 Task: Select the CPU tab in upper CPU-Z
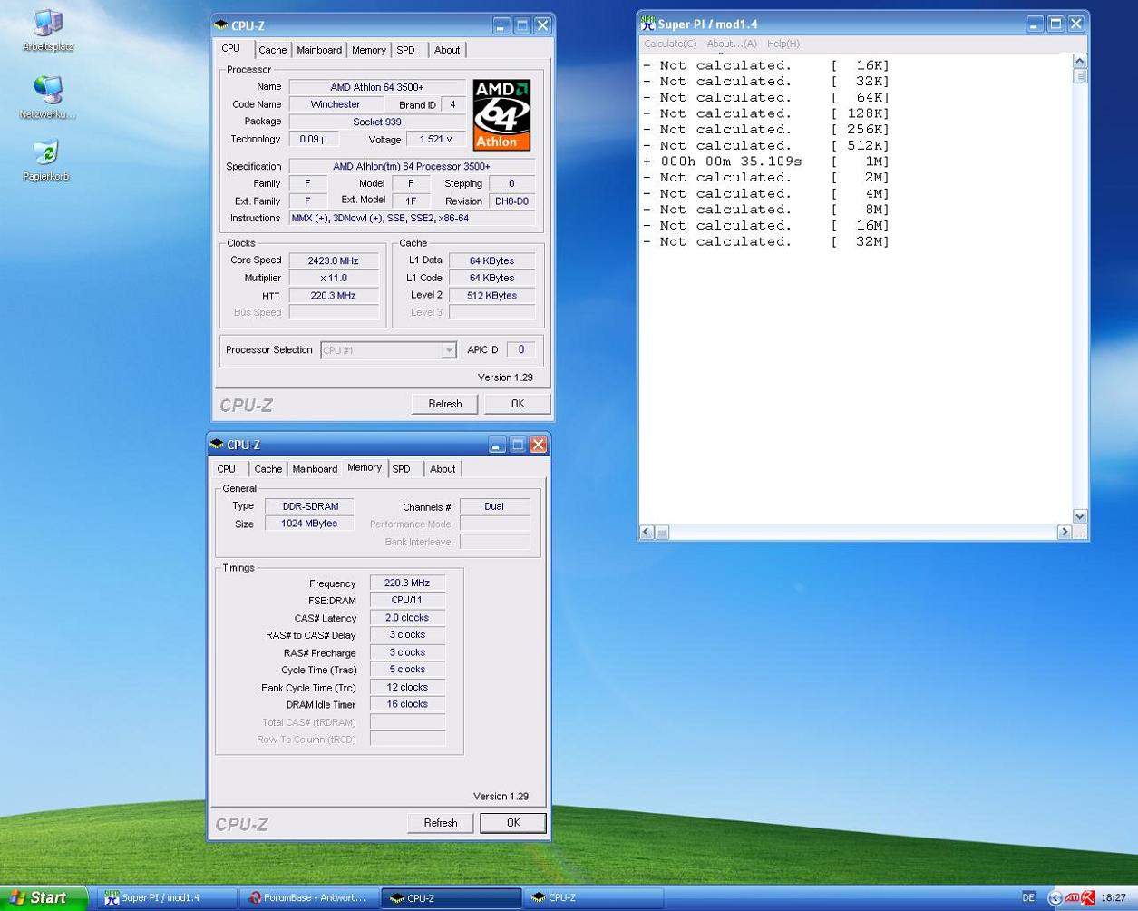(x=231, y=48)
